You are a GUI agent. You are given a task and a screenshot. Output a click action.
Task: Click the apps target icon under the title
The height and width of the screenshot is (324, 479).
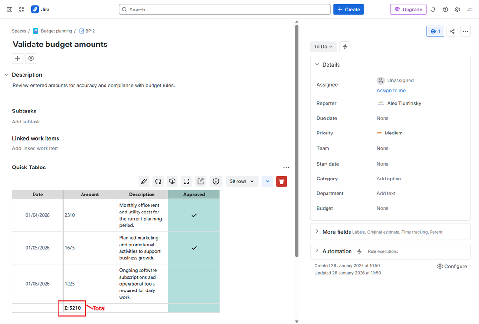31,58
